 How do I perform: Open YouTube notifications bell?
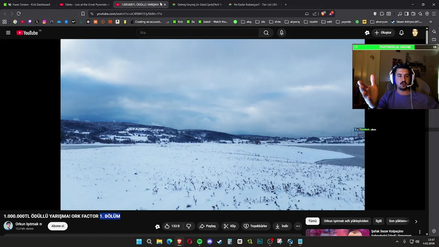click(401, 33)
